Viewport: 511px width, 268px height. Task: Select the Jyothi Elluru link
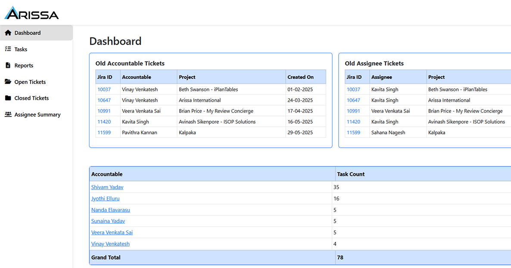coord(106,199)
